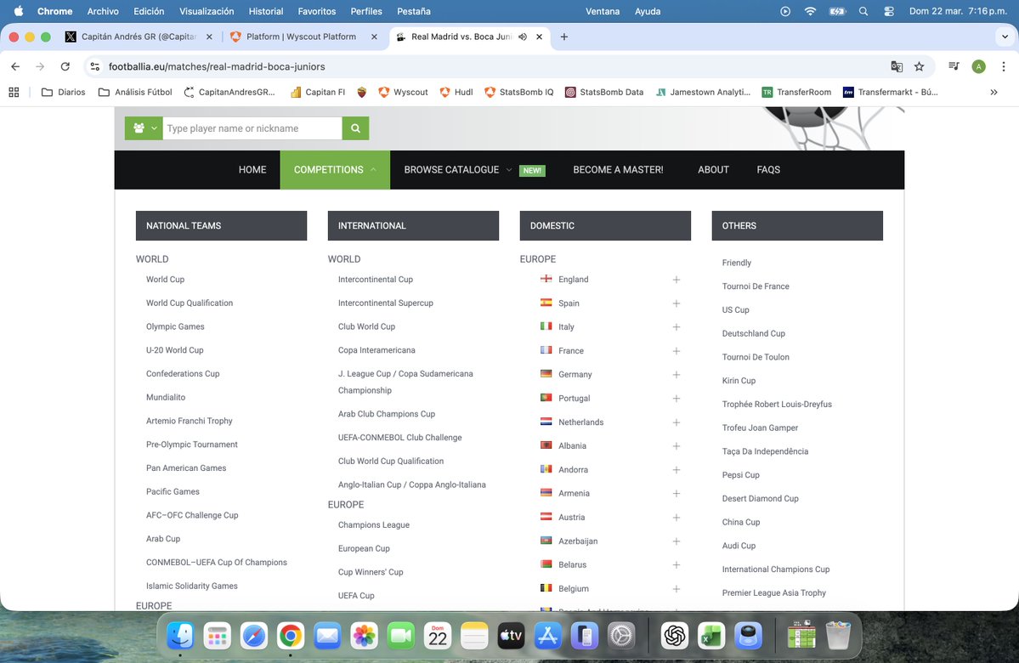This screenshot has width=1019, height=663.
Task: Expand the Albania competitions list
Action: pyautogui.click(x=676, y=446)
